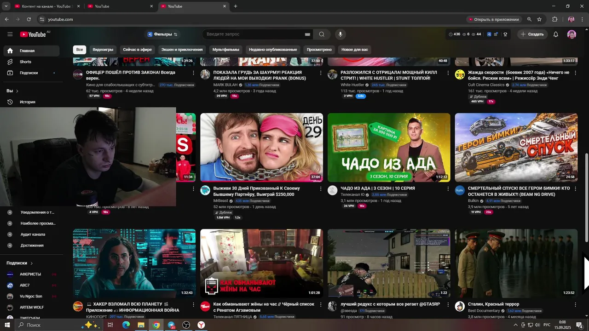Select the Видеоигры filter chip
This screenshot has height=331, width=589.
(x=103, y=50)
